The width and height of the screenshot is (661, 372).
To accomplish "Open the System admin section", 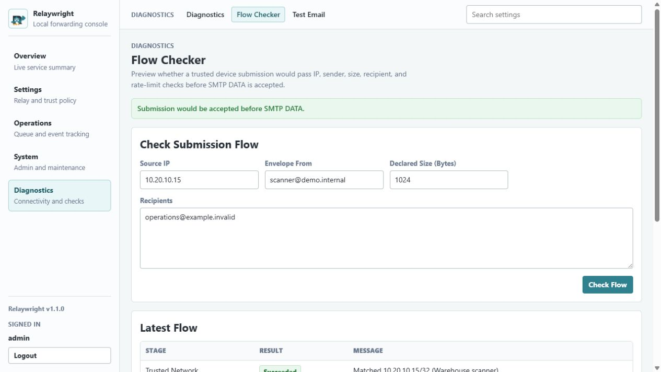I will coord(60,162).
